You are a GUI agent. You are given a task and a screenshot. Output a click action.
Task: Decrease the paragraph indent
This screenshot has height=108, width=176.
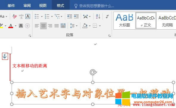[70, 16]
